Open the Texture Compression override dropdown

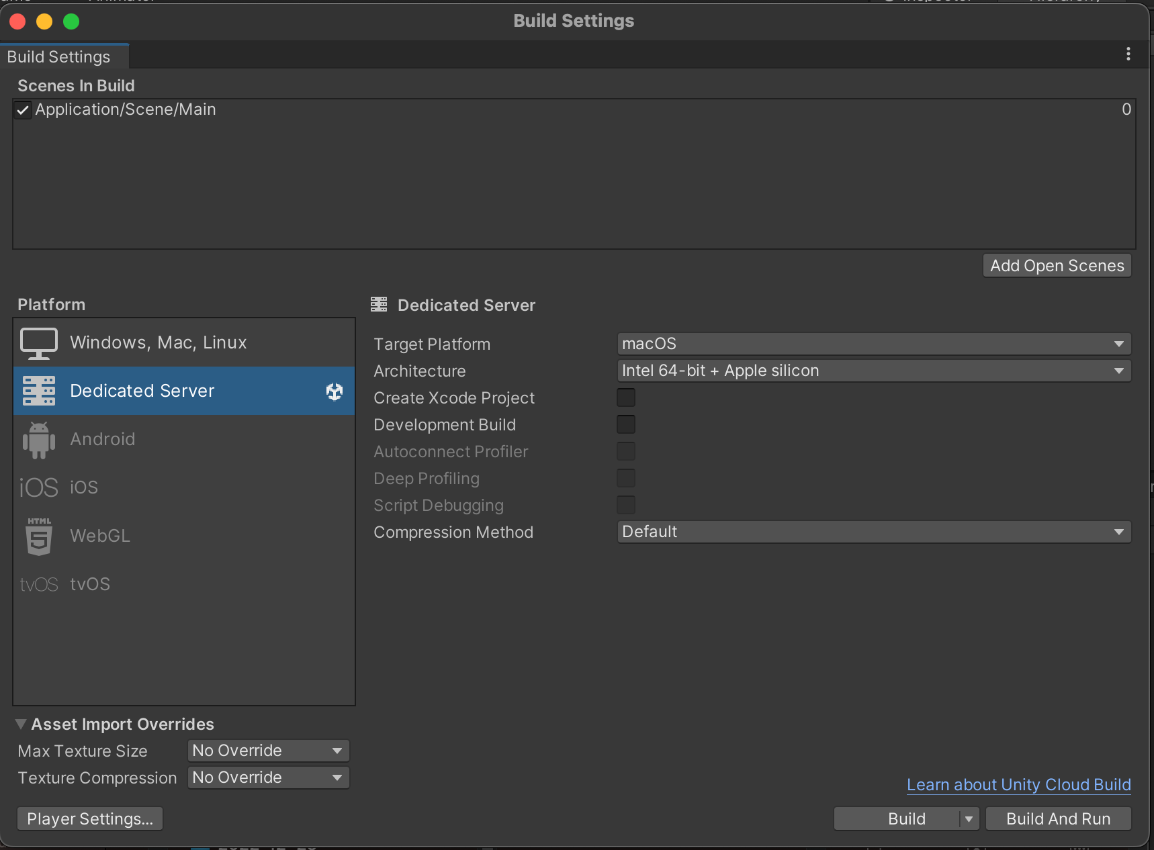[x=268, y=777]
